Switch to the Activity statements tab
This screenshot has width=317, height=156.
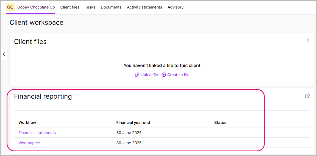coord(144,7)
